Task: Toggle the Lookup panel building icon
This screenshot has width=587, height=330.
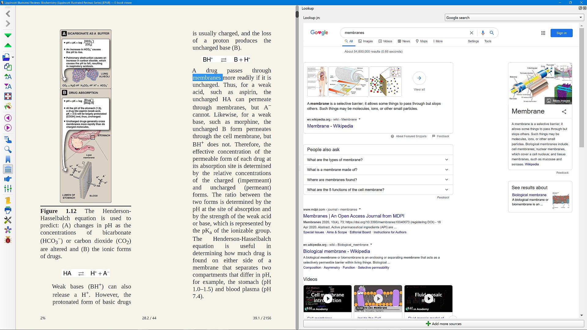Action: (8, 169)
